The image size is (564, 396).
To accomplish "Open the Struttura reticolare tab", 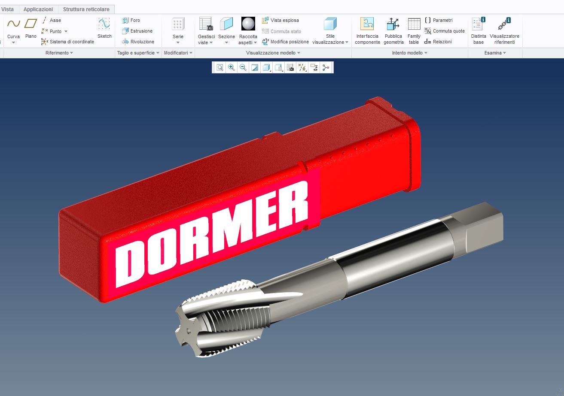I will [86, 9].
